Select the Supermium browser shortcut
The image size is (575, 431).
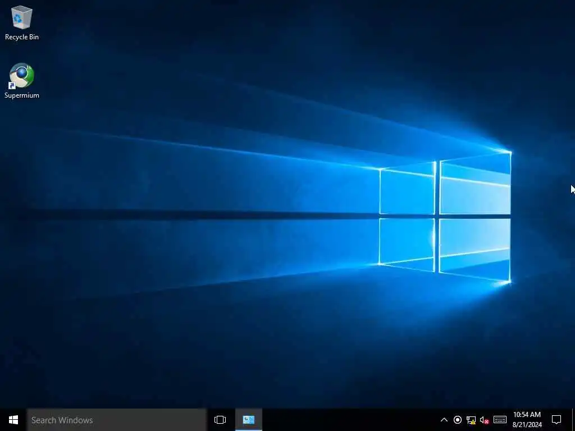pos(22,81)
